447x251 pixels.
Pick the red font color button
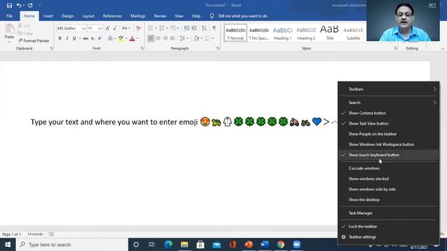pyautogui.click(x=132, y=38)
